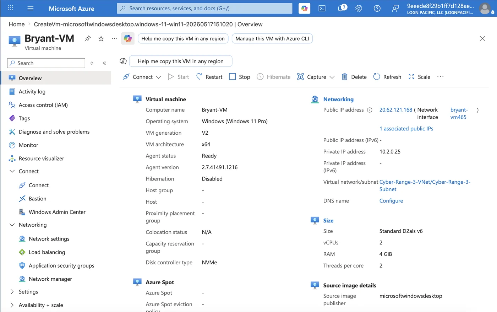Open portal settings gear
The width and height of the screenshot is (497, 312).
359,8
